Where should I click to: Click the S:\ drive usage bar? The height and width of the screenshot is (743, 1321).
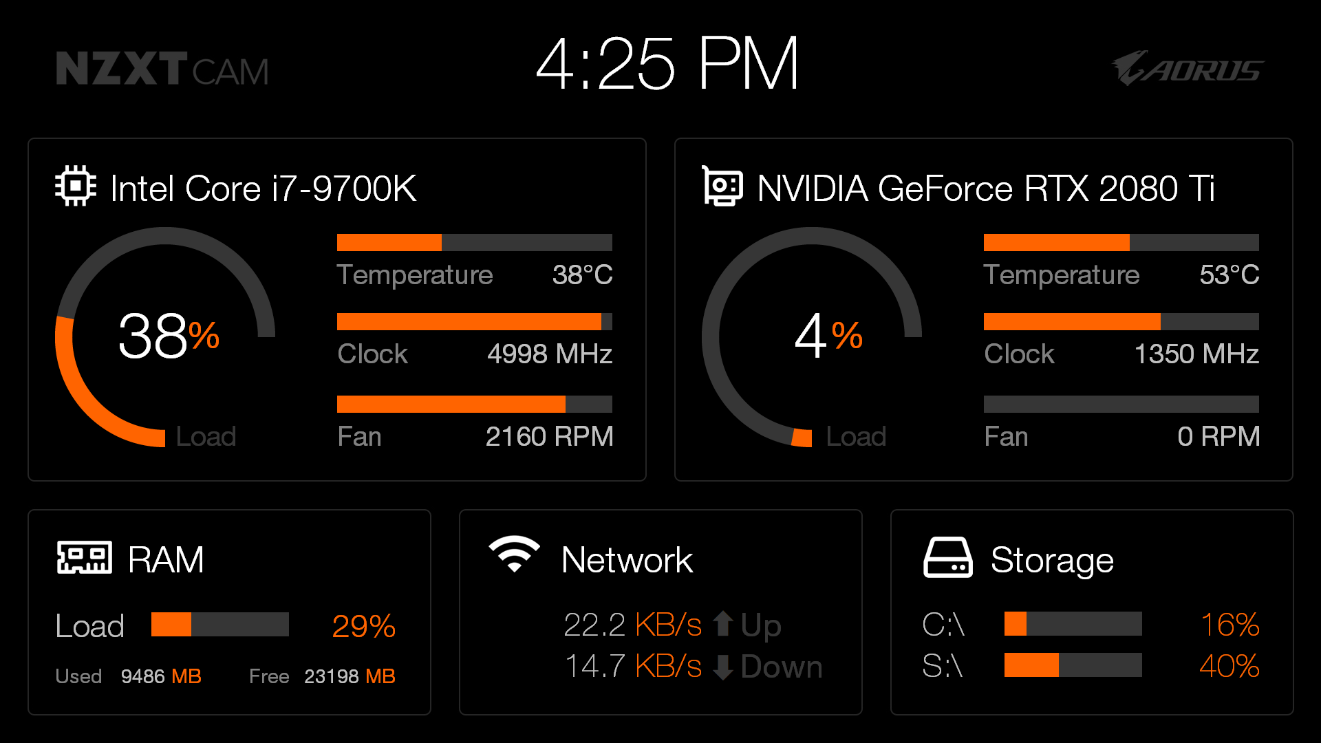(1073, 665)
